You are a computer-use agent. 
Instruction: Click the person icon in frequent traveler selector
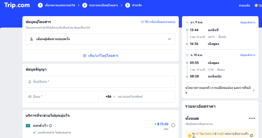pos(32,39)
